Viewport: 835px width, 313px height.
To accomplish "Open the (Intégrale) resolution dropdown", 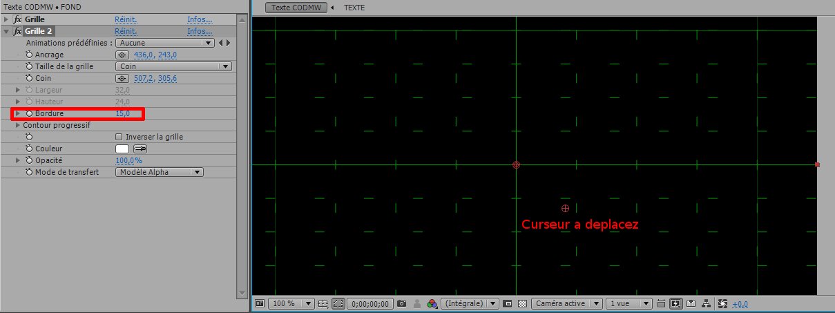I will click(470, 303).
